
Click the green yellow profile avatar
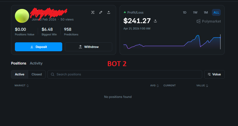[22, 16]
